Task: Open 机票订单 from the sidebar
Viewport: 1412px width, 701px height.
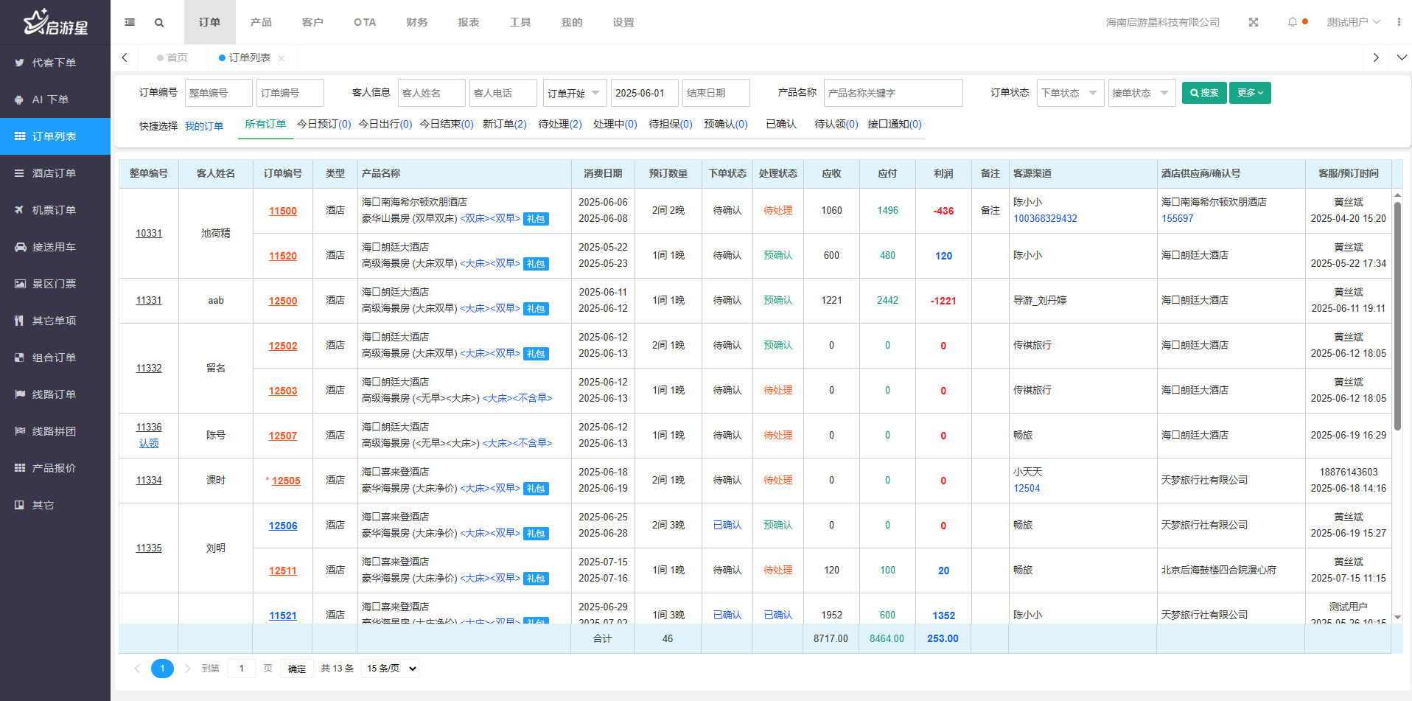Action: [x=55, y=210]
